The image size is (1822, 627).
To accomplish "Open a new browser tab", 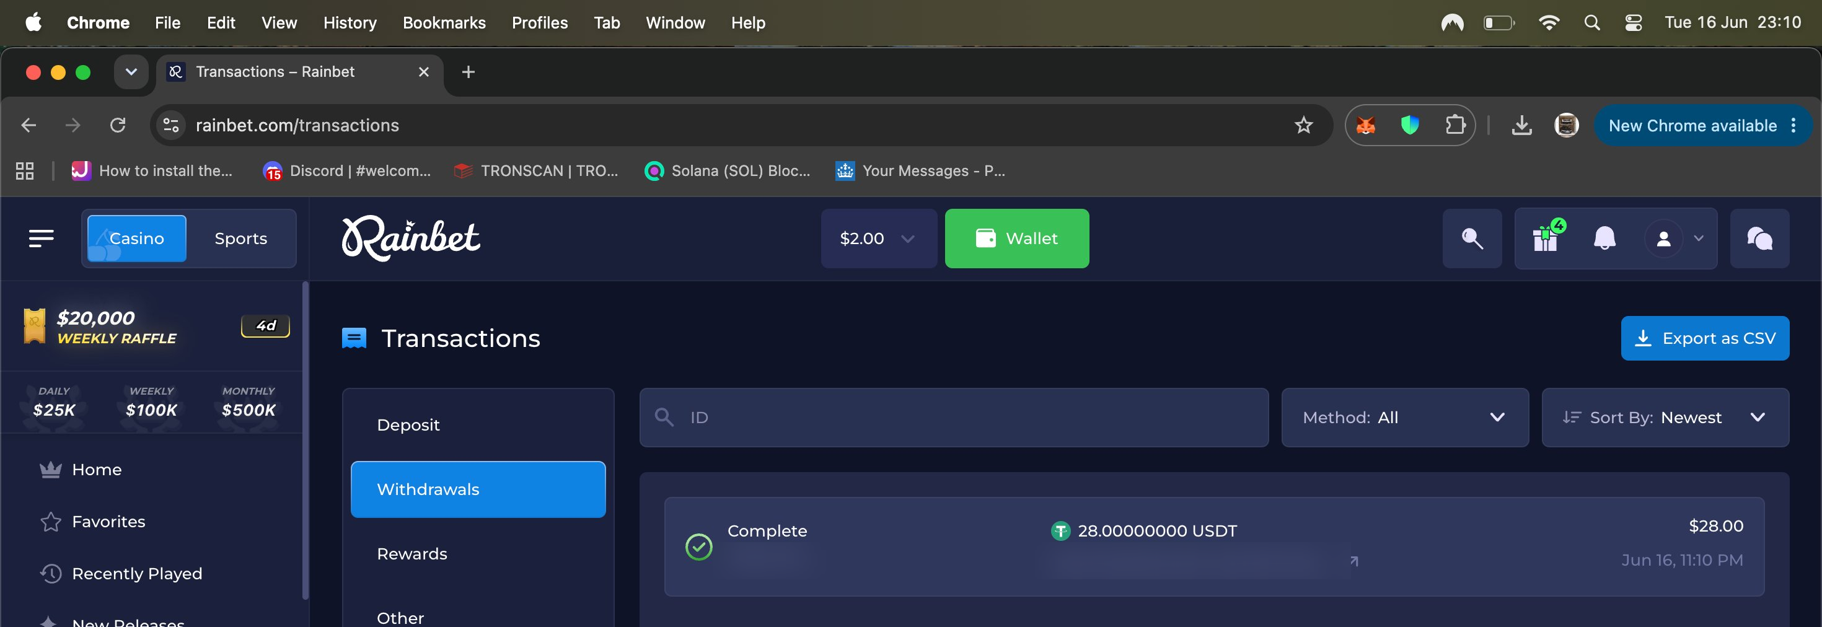I will (467, 72).
